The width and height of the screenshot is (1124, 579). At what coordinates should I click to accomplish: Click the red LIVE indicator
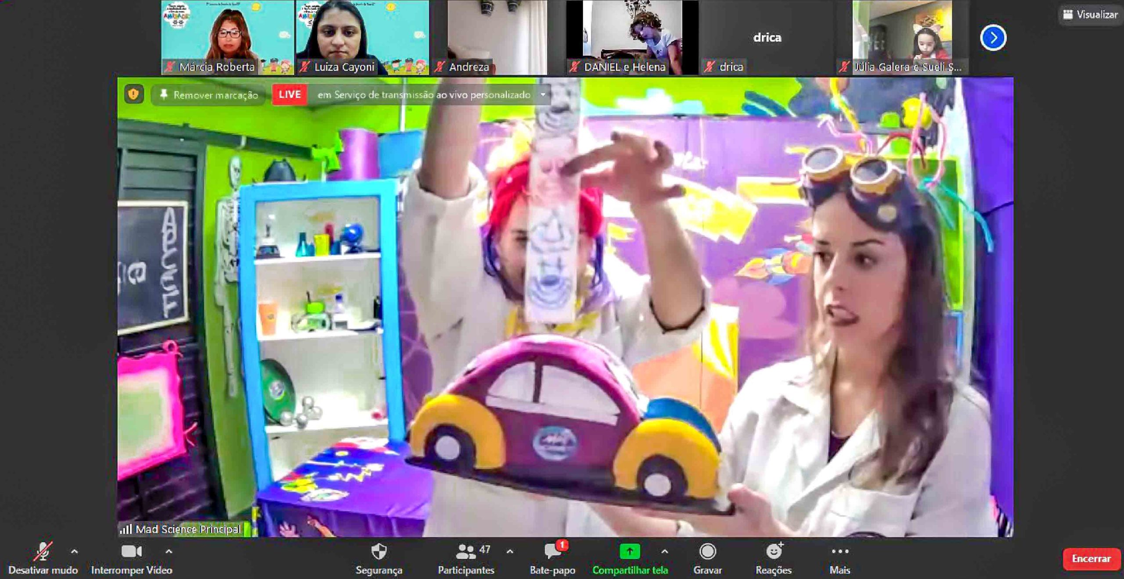point(289,94)
